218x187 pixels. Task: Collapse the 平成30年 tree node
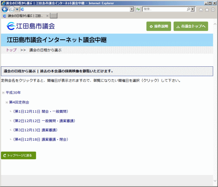(x=3, y=93)
